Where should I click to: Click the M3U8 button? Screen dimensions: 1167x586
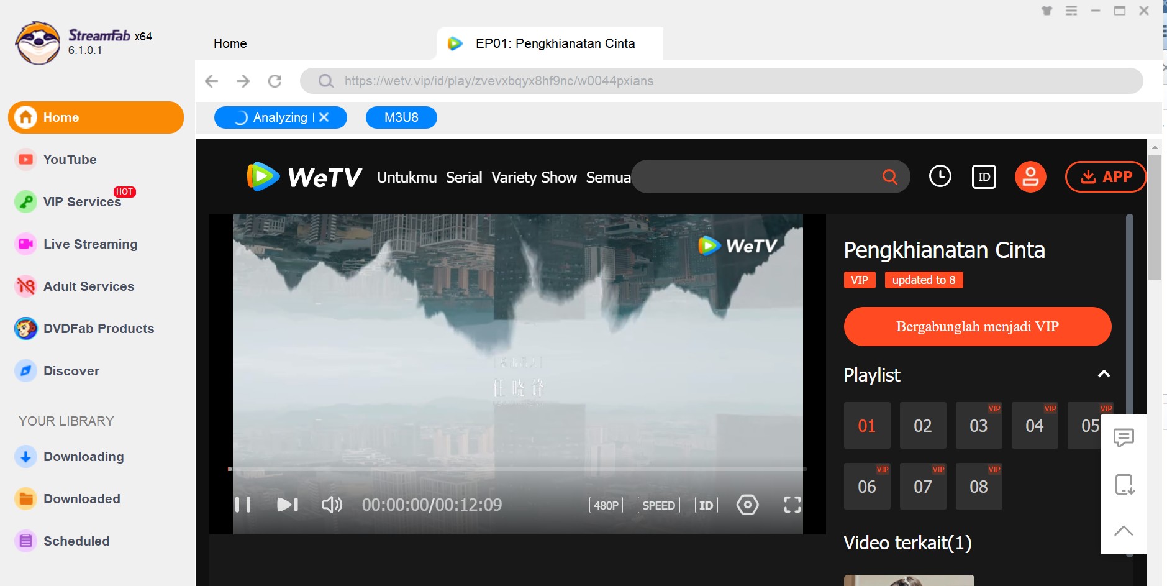[x=401, y=117]
